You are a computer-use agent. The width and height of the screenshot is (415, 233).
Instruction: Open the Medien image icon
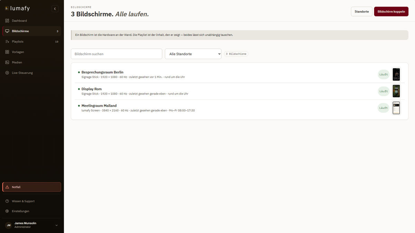7,62
